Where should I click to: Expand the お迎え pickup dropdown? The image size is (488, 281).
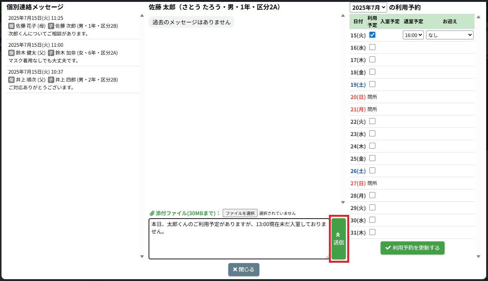pyautogui.click(x=449, y=35)
